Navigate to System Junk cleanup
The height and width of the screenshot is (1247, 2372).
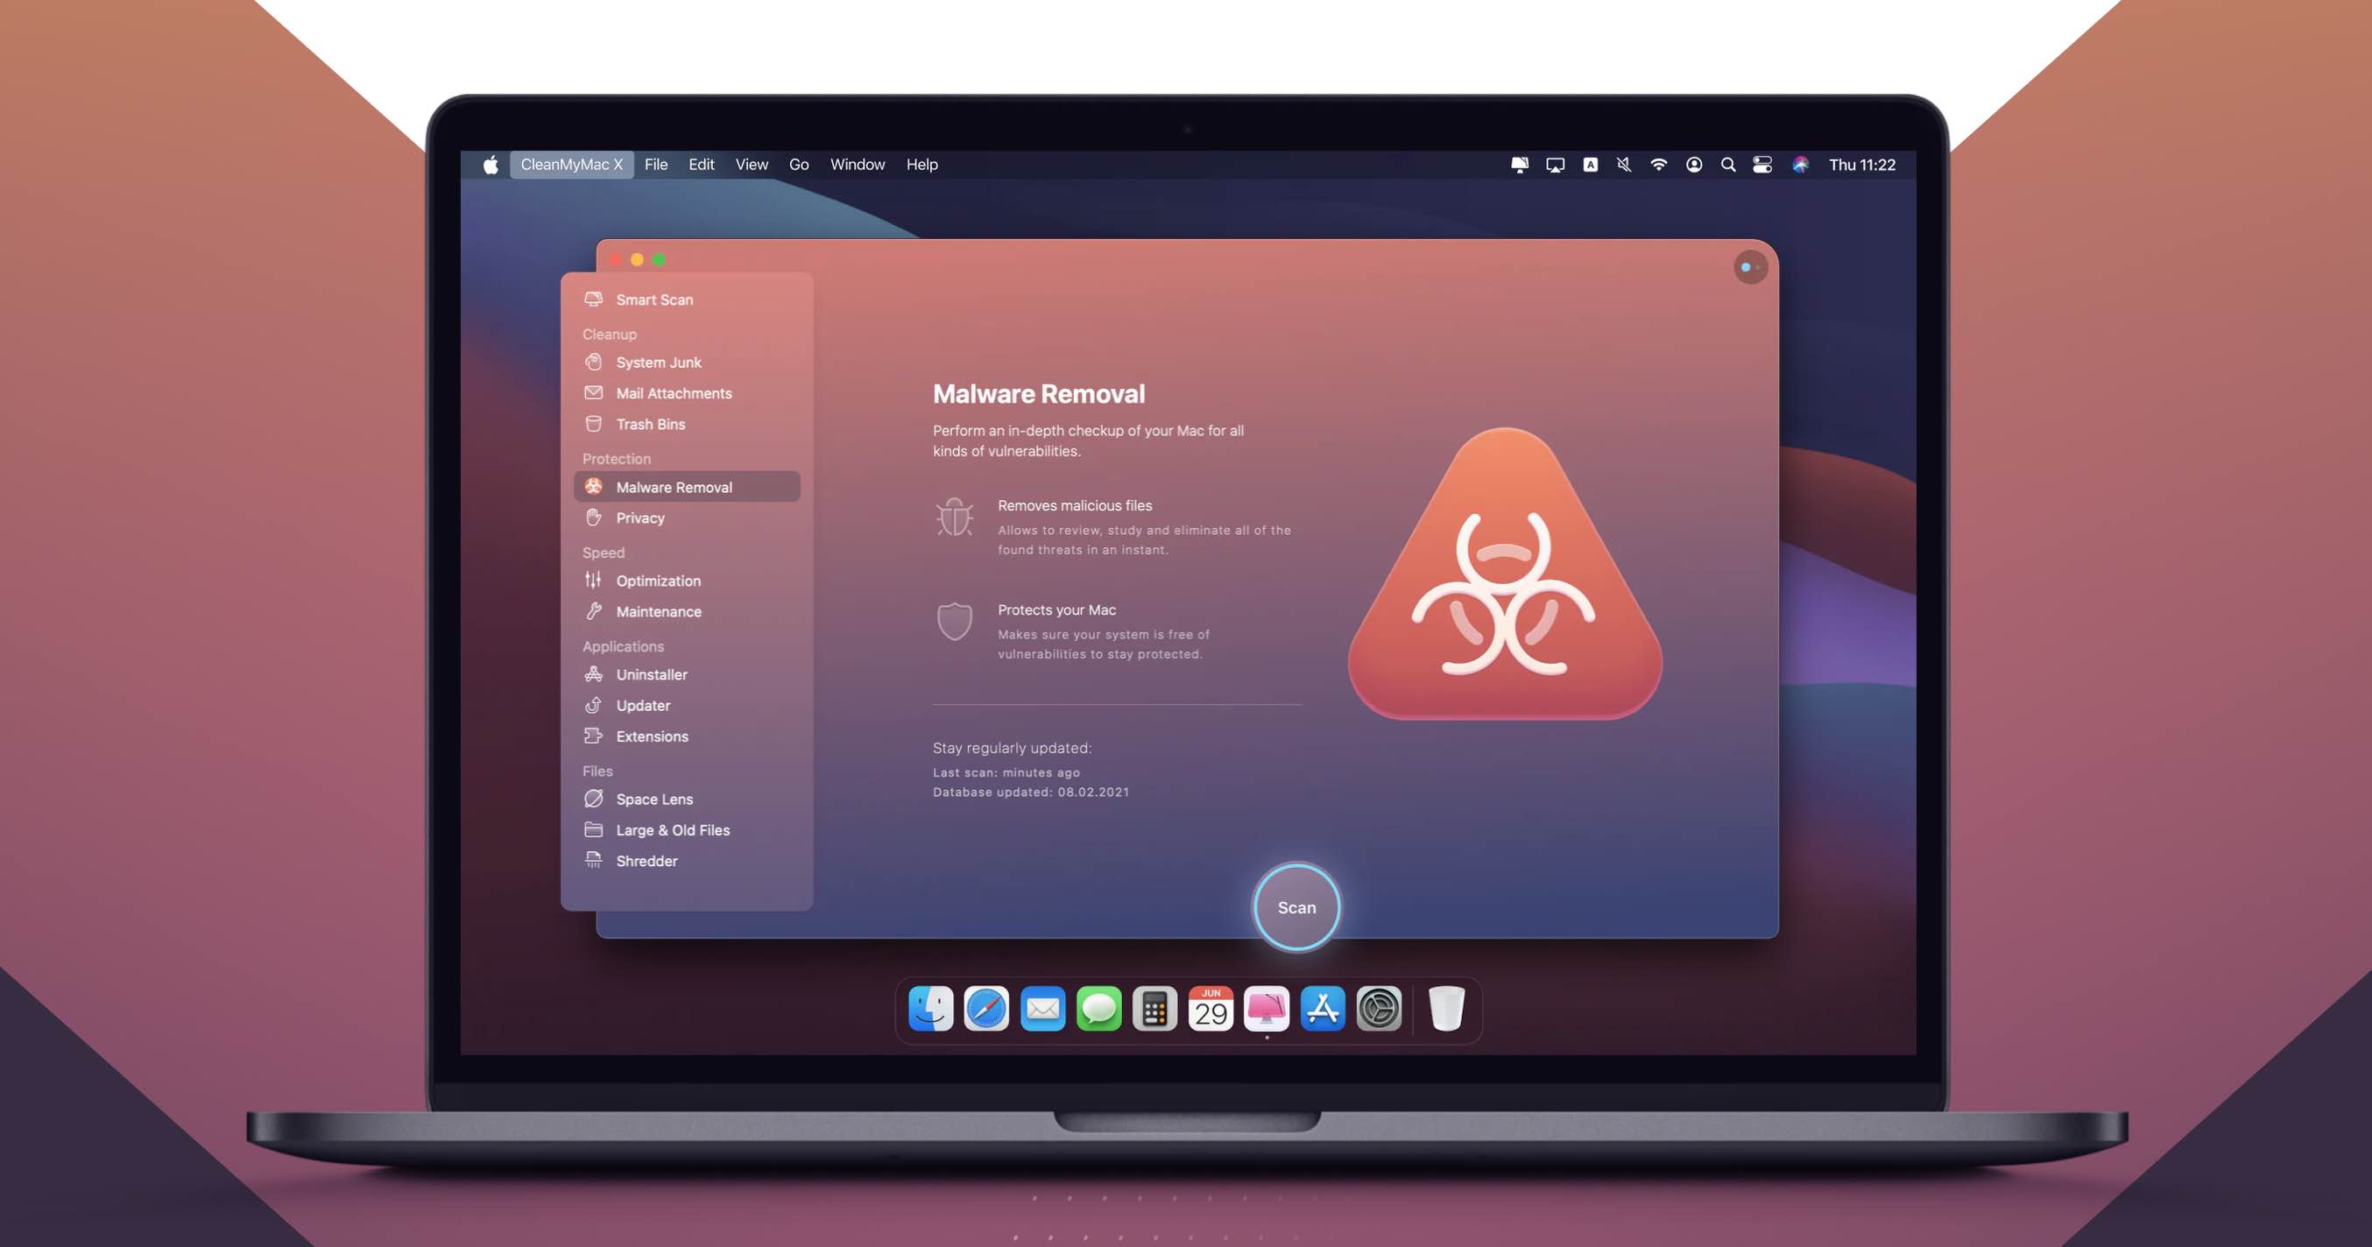pyautogui.click(x=657, y=363)
